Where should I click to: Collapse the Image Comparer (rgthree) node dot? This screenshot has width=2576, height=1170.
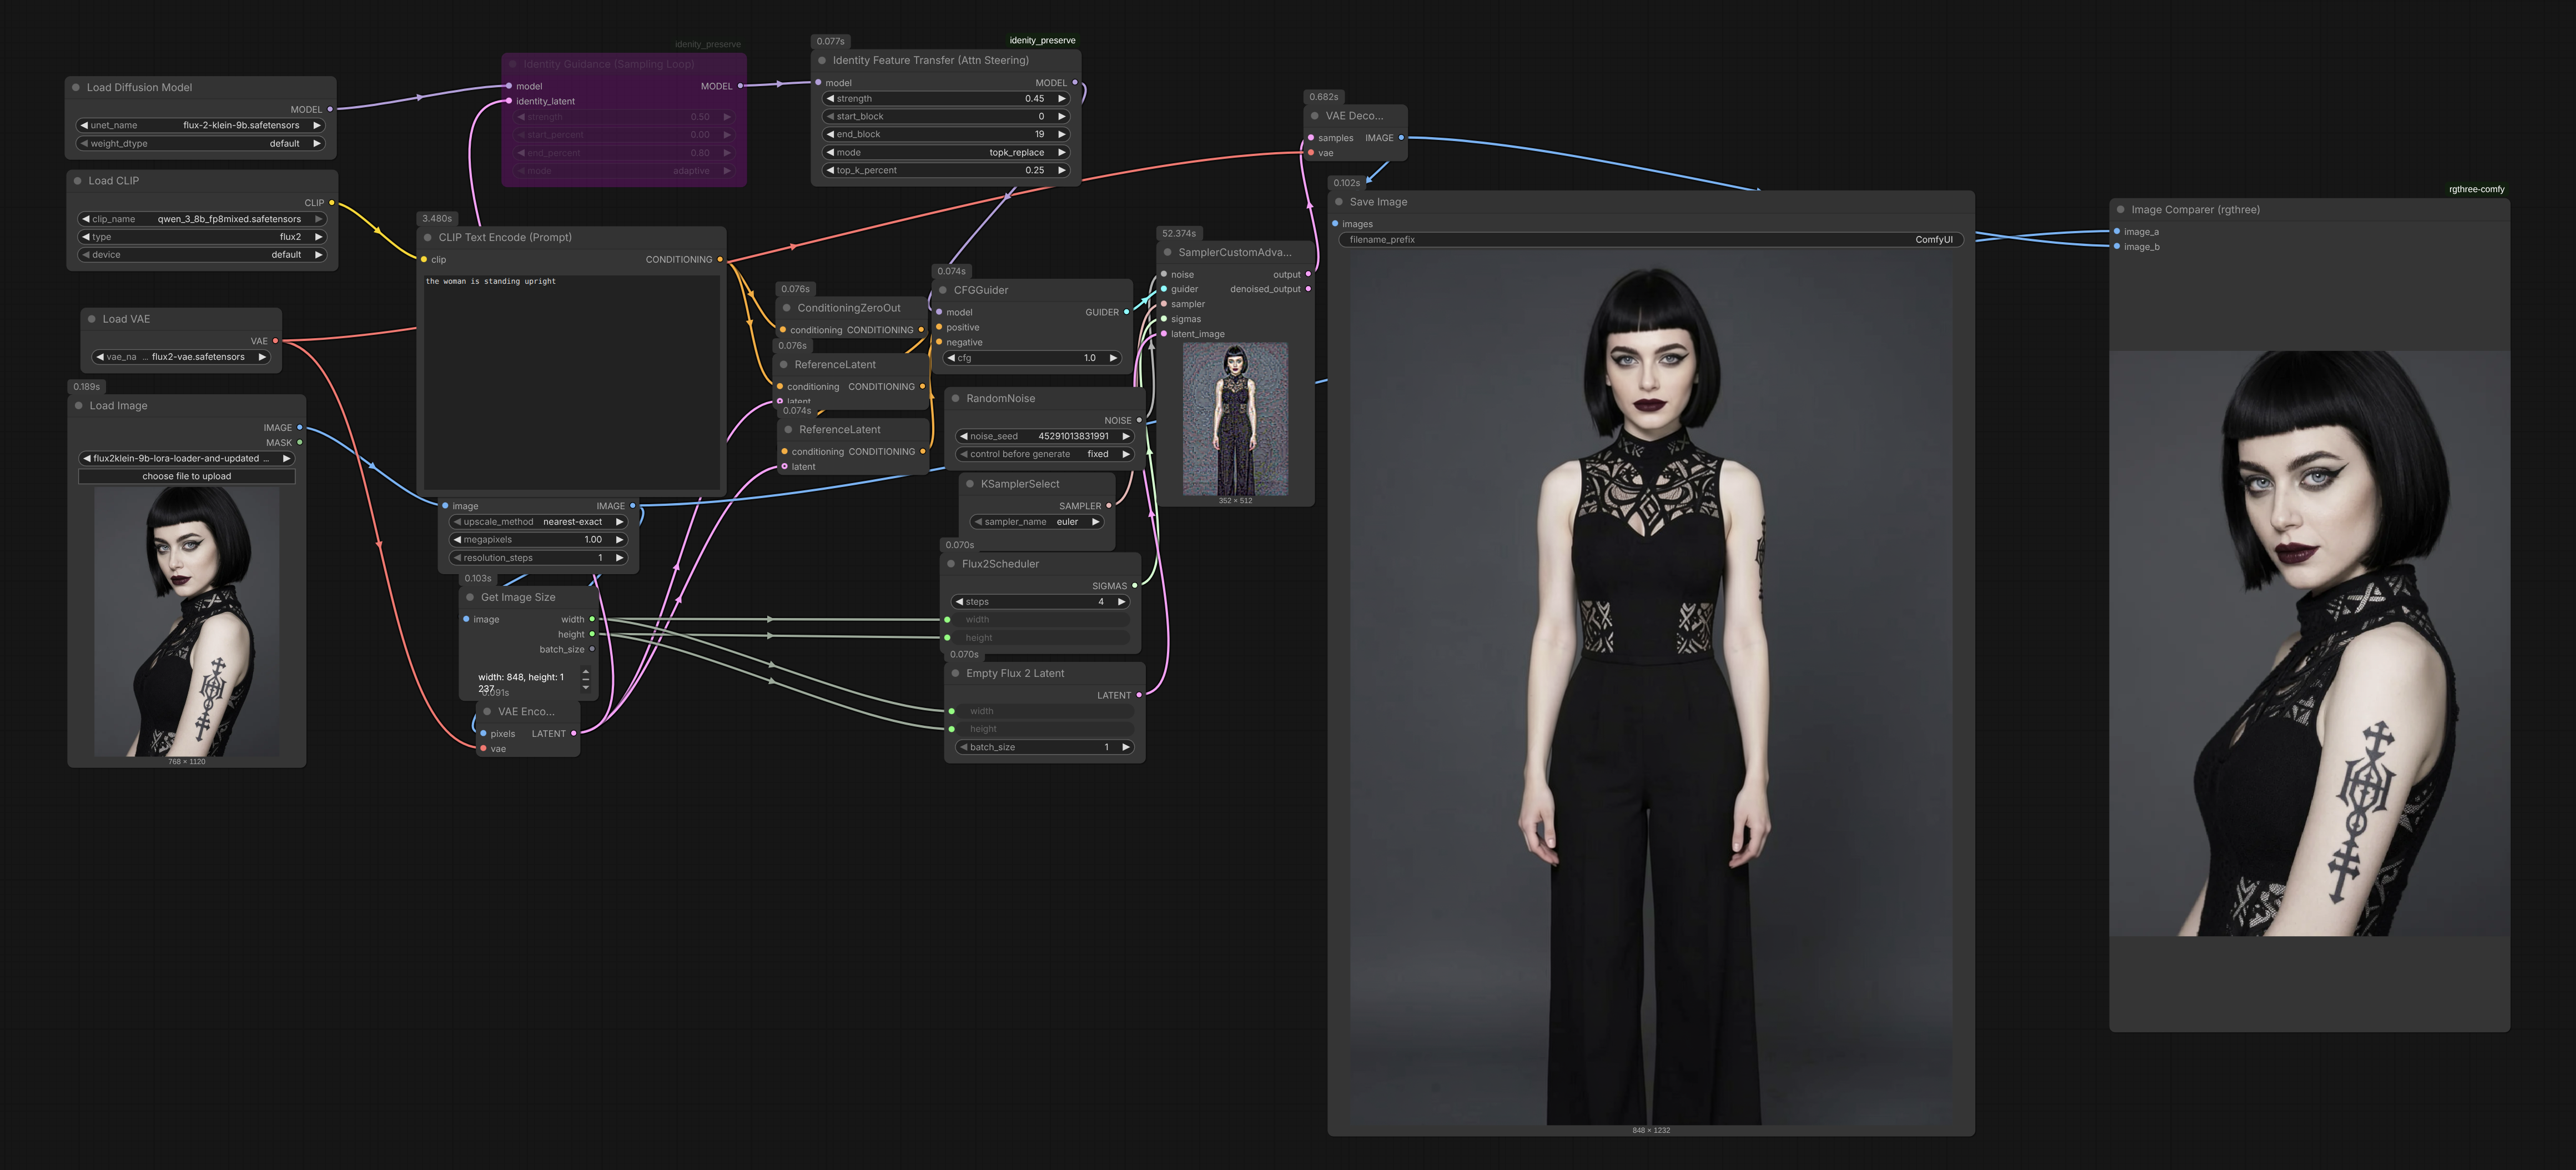[x=2120, y=210]
